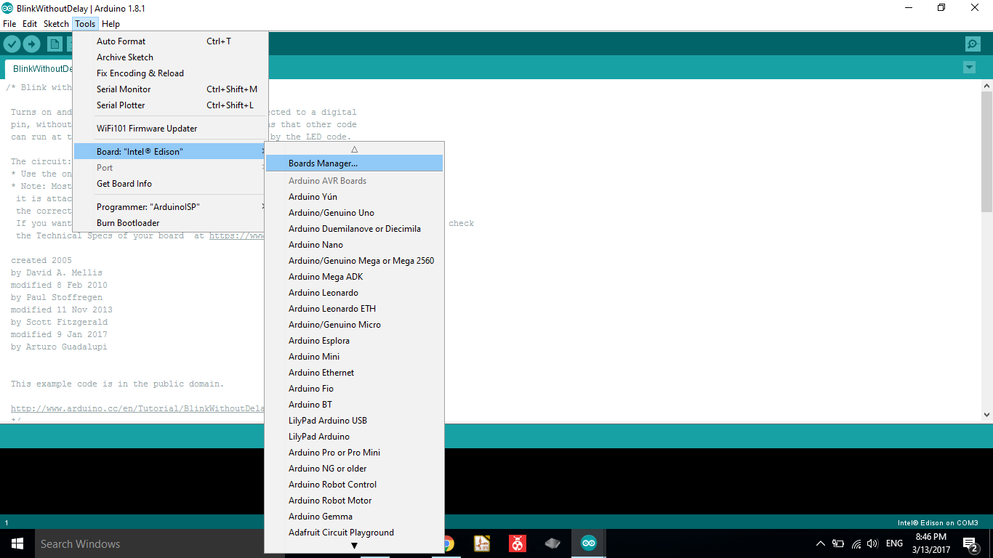Click the Chrome icon in the taskbar
The width and height of the screenshot is (993, 558).
(446, 543)
